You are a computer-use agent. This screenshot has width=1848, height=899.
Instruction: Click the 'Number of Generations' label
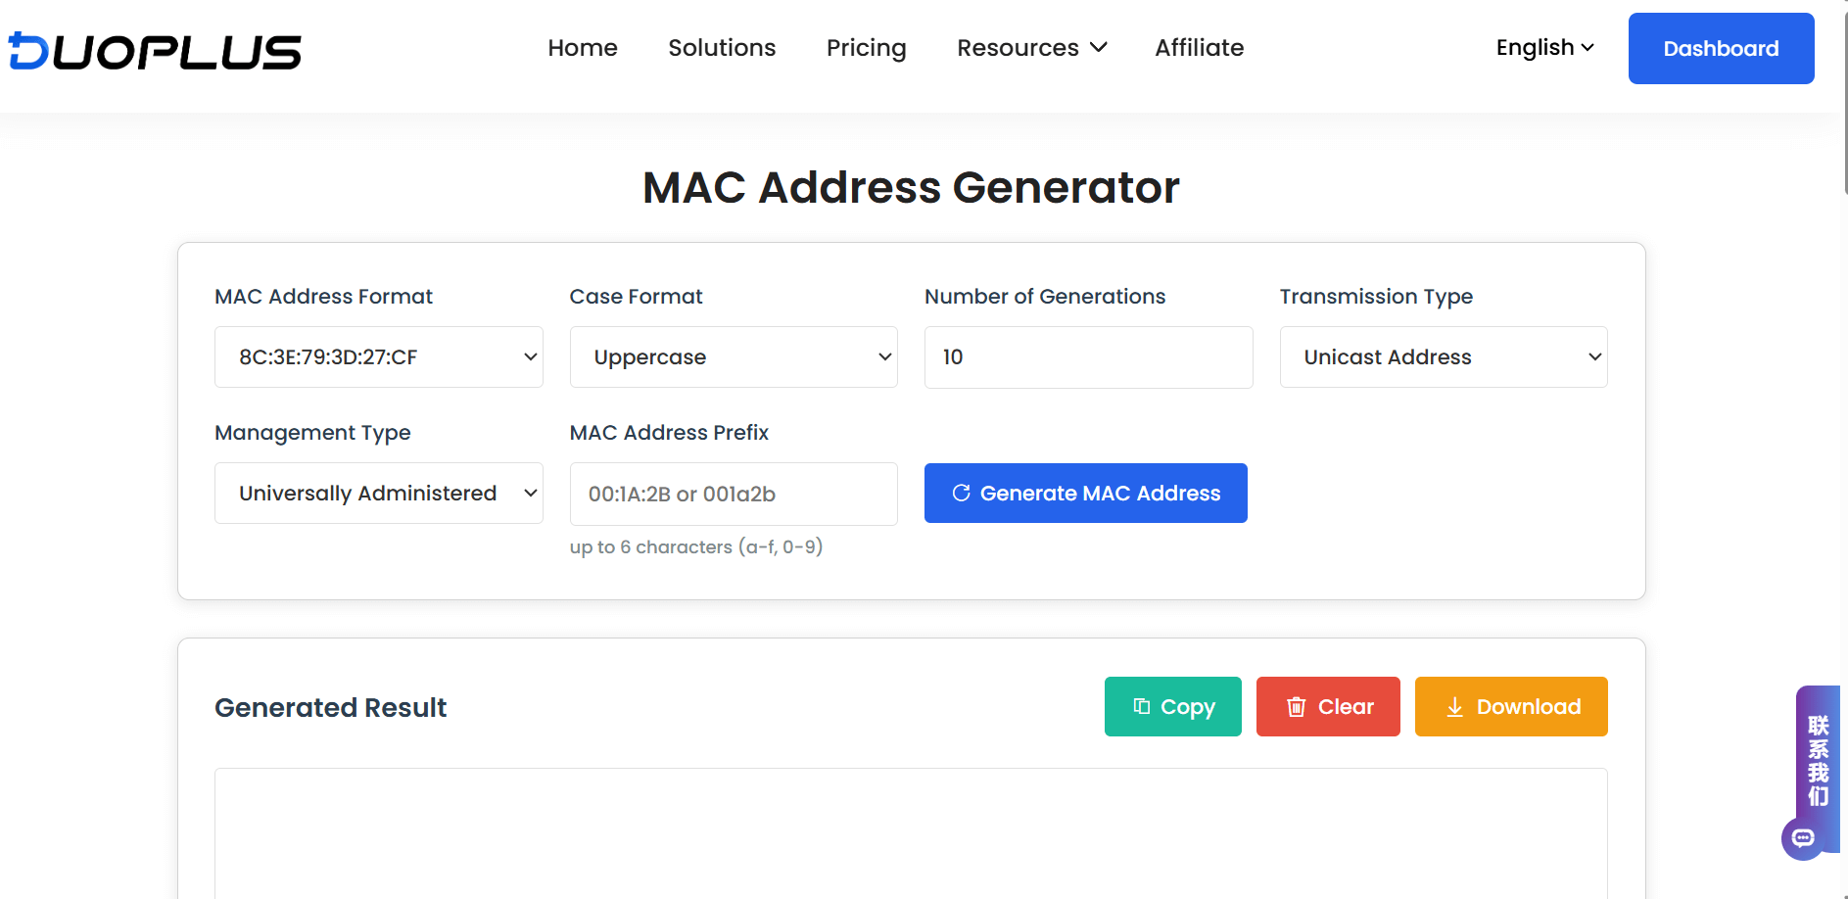pyautogui.click(x=1045, y=297)
